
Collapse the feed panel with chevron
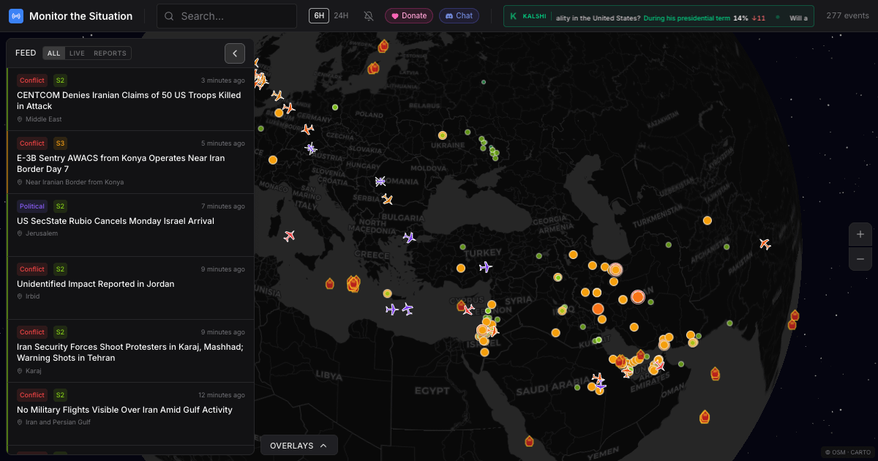coord(234,53)
